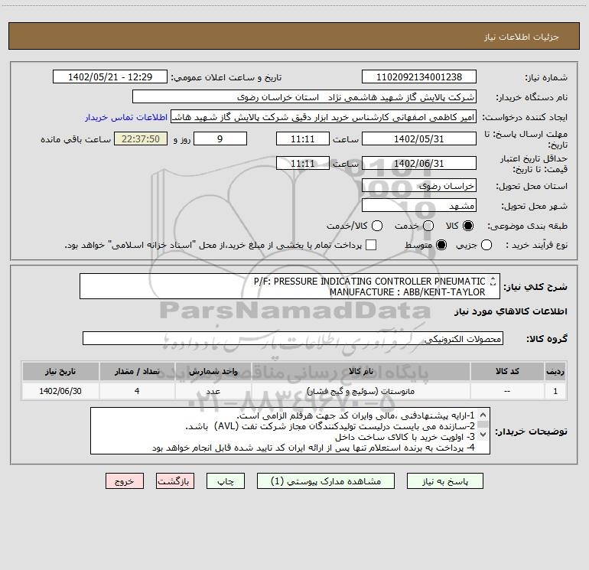
Task: Open مشاهده مدارک پیوستی (1) button
Action: point(326,481)
